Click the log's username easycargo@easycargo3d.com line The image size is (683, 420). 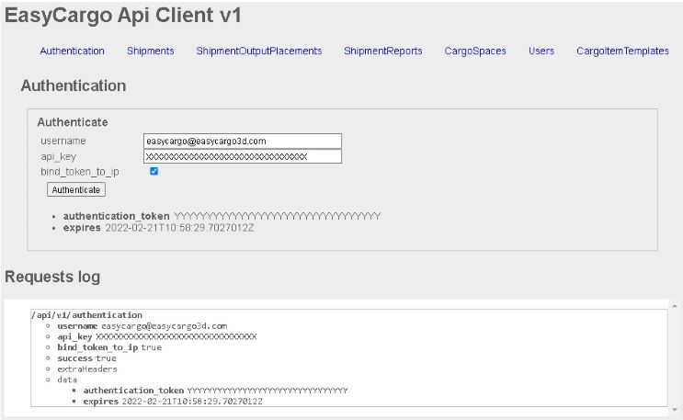point(142,326)
